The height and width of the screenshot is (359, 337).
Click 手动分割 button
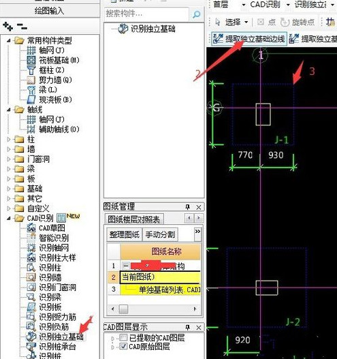pos(160,234)
